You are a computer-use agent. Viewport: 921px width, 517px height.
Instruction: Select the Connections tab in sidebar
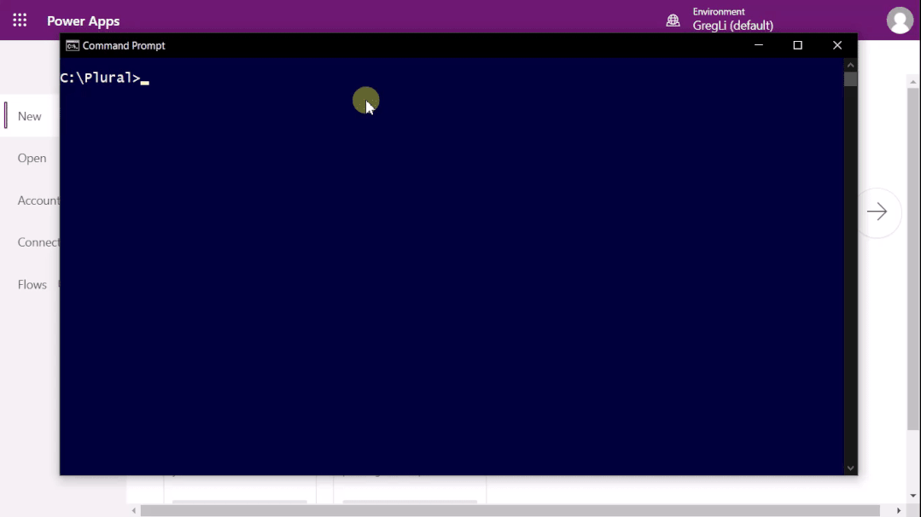click(38, 242)
